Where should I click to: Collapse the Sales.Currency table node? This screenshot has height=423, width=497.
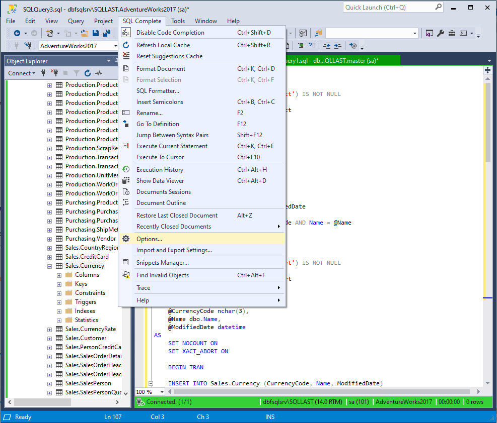click(x=49, y=266)
